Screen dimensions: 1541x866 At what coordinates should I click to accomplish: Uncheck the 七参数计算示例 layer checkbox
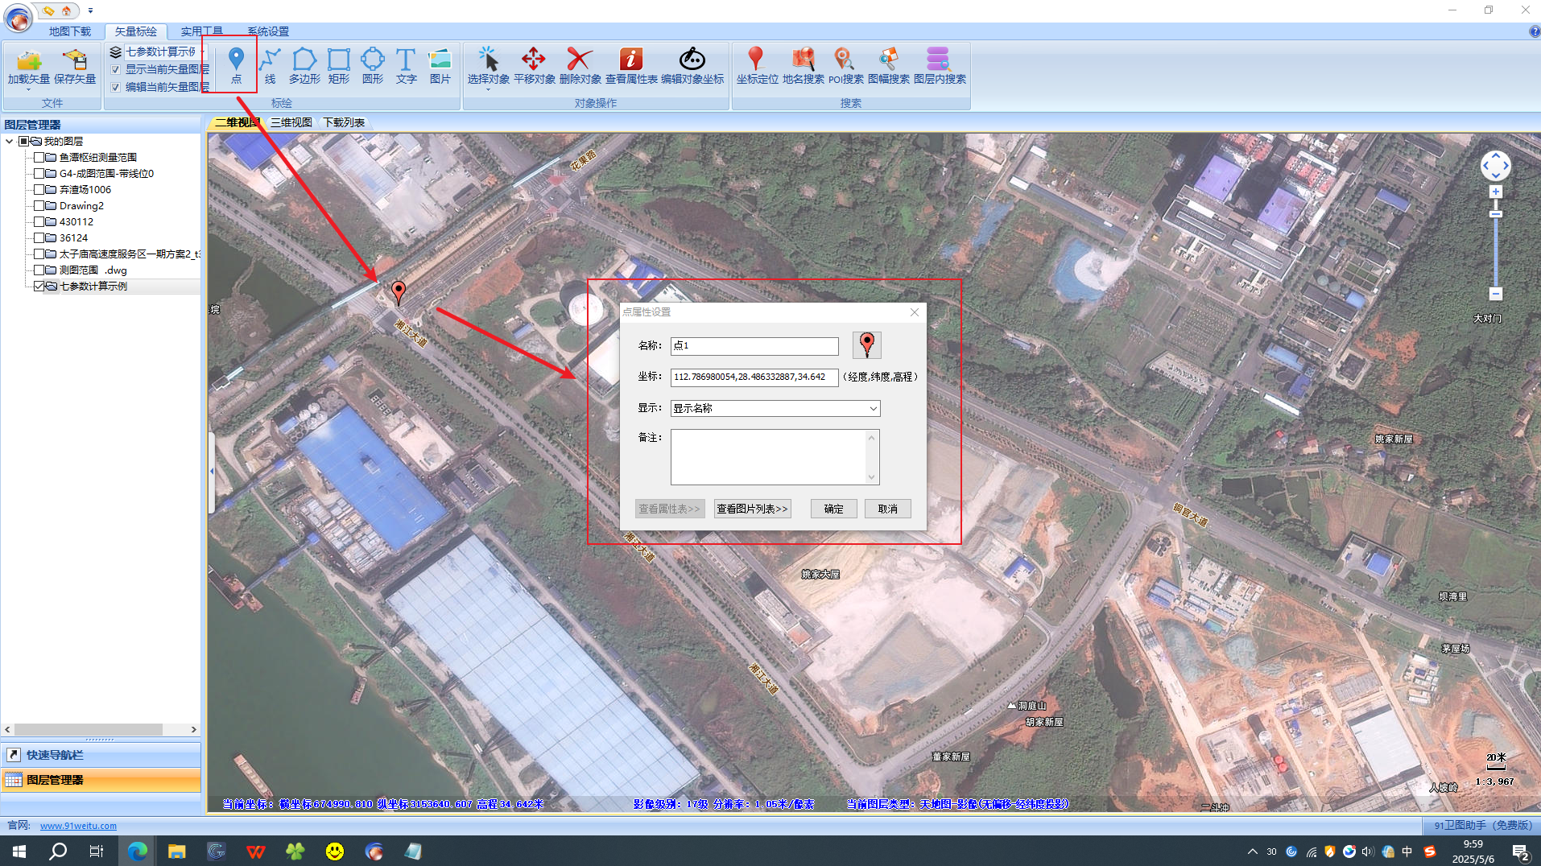(39, 287)
